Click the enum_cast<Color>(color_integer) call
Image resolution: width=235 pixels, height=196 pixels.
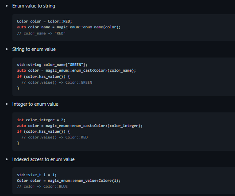coord(94,126)
